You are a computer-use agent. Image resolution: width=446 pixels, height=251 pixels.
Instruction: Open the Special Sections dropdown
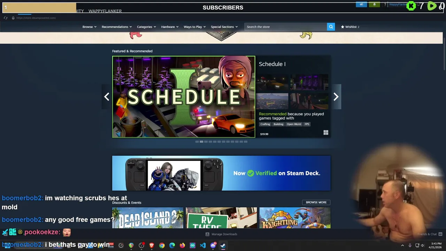click(x=224, y=26)
